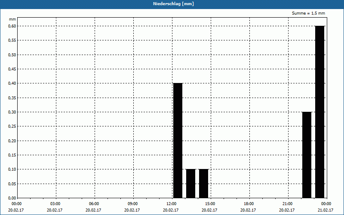Click the tallest 0,60 mm bar
Screen dimensions: 344x215
pos(320,112)
